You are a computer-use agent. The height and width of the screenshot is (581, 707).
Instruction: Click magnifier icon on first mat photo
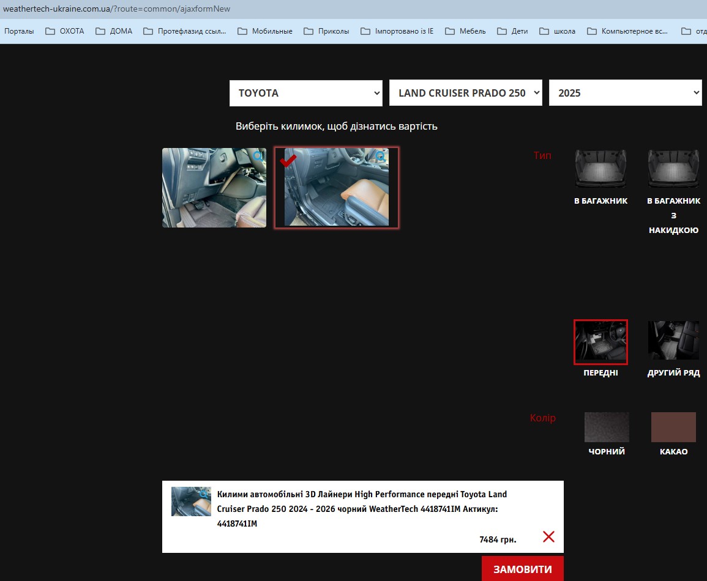pos(258,157)
